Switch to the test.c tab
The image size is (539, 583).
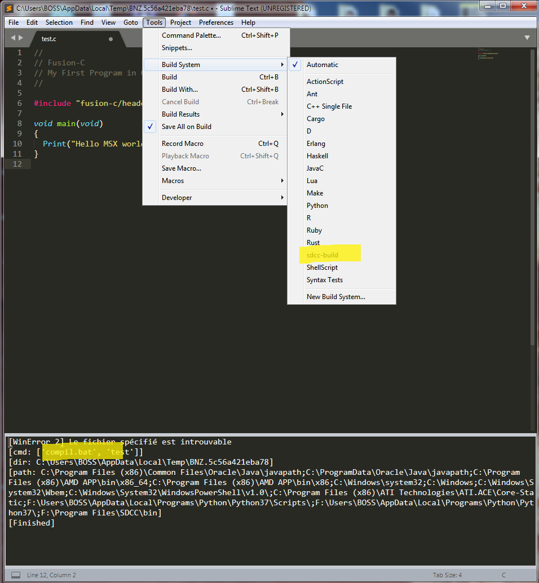click(76, 39)
